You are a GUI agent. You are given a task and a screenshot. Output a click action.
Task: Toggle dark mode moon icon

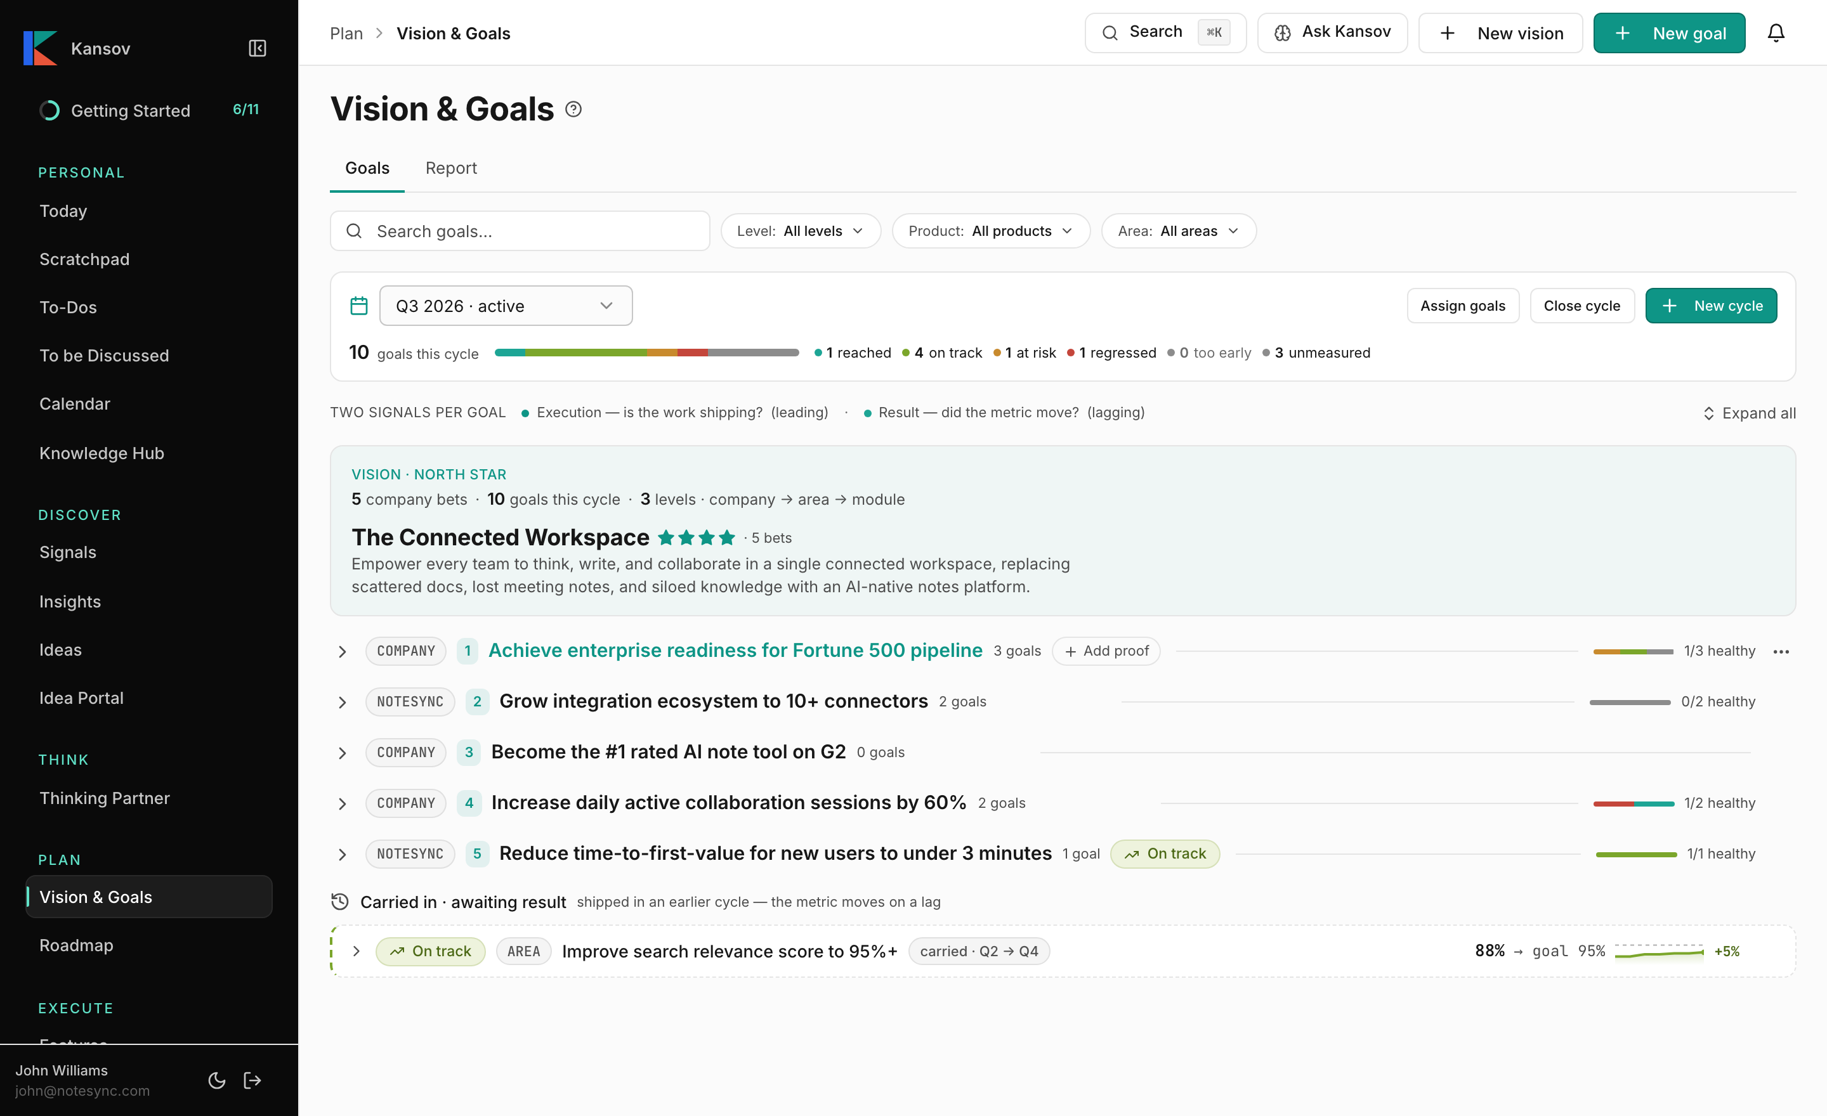point(216,1080)
